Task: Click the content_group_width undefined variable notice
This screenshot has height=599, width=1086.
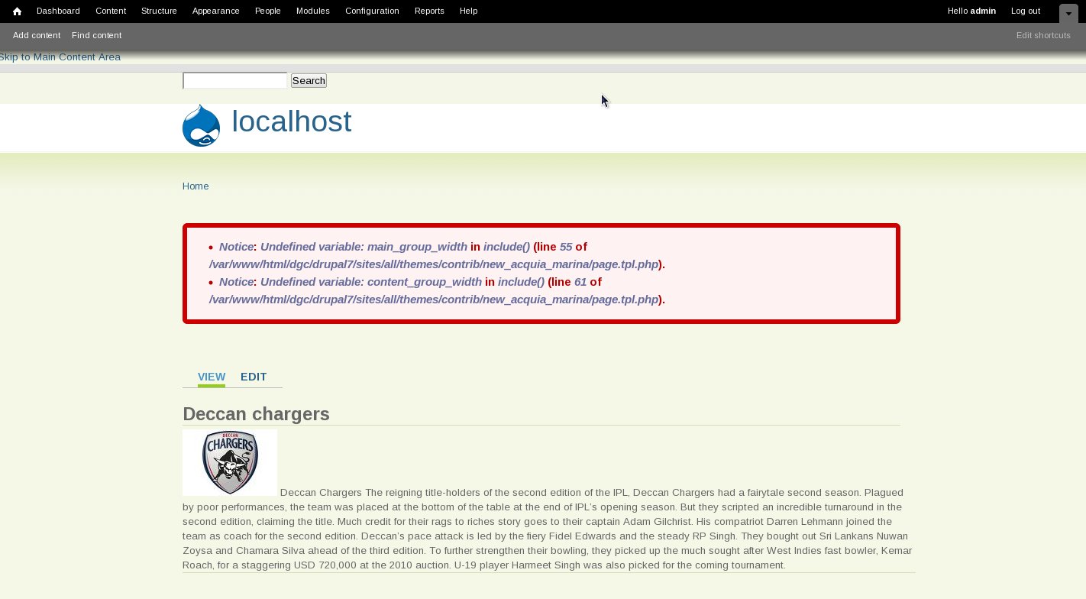Action: 437,290
